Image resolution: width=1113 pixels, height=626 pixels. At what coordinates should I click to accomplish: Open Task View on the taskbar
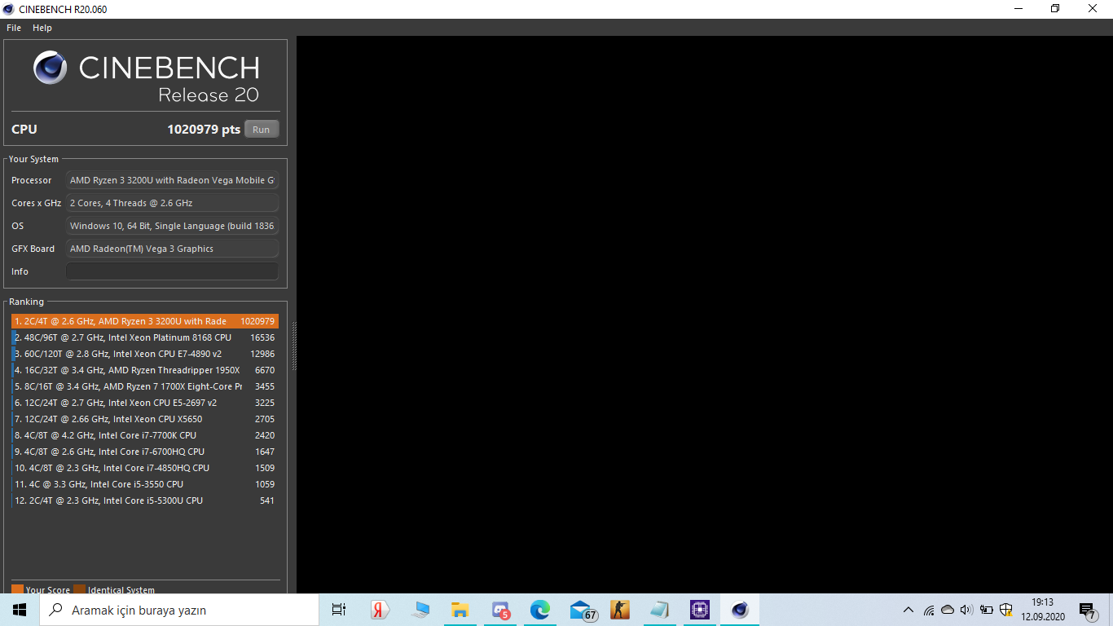[x=339, y=610]
